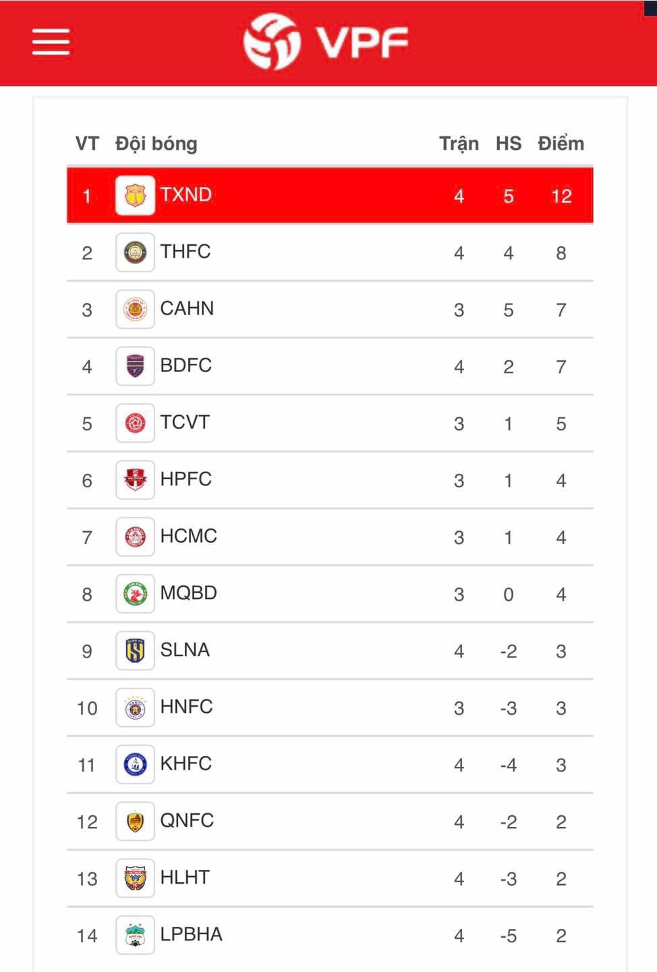
Task: Click the HS column header
Action: (x=509, y=144)
